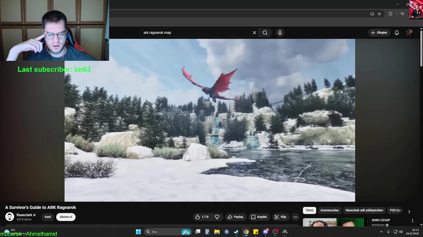
Task: Join channel with Katıl button
Action: coord(48,217)
